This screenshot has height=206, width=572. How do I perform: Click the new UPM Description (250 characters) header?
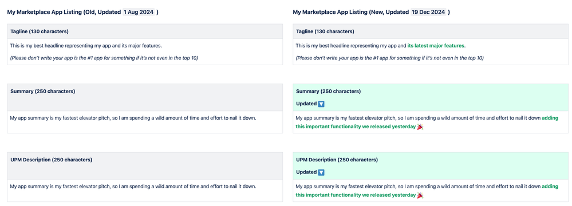click(431, 166)
